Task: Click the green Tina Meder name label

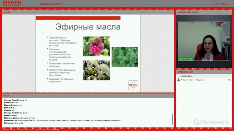Action: (x=186, y=59)
